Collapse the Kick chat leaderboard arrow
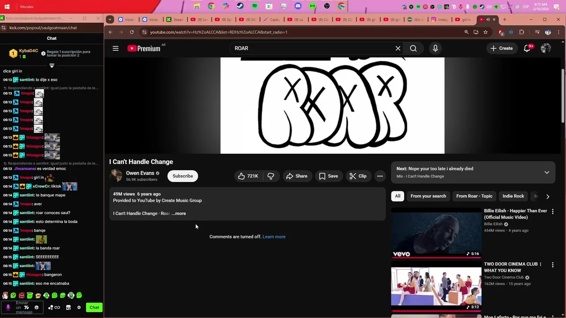 (x=52, y=66)
